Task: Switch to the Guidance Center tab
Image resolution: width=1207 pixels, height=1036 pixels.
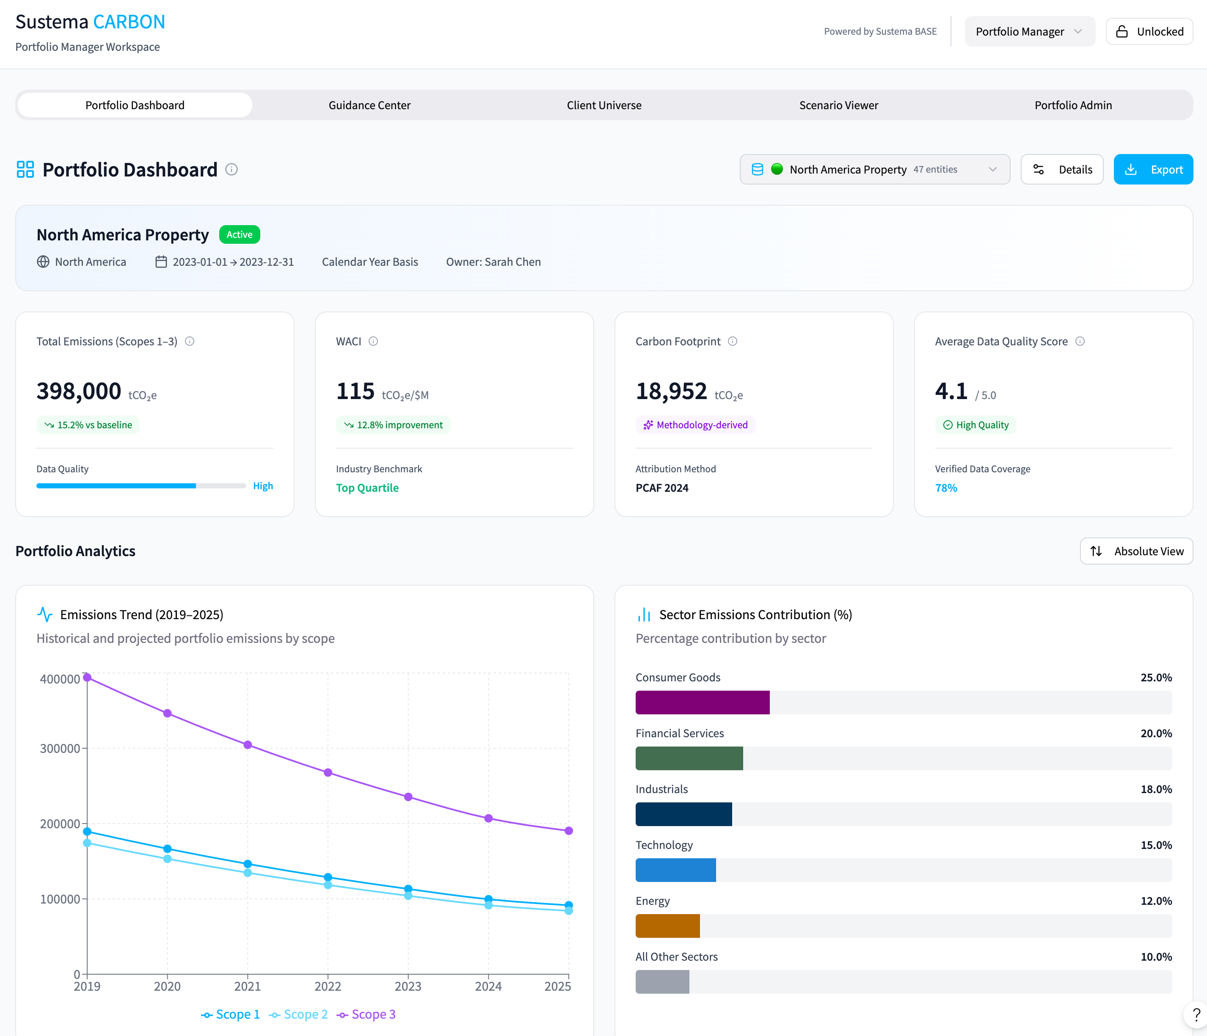Action: pyautogui.click(x=370, y=105)
